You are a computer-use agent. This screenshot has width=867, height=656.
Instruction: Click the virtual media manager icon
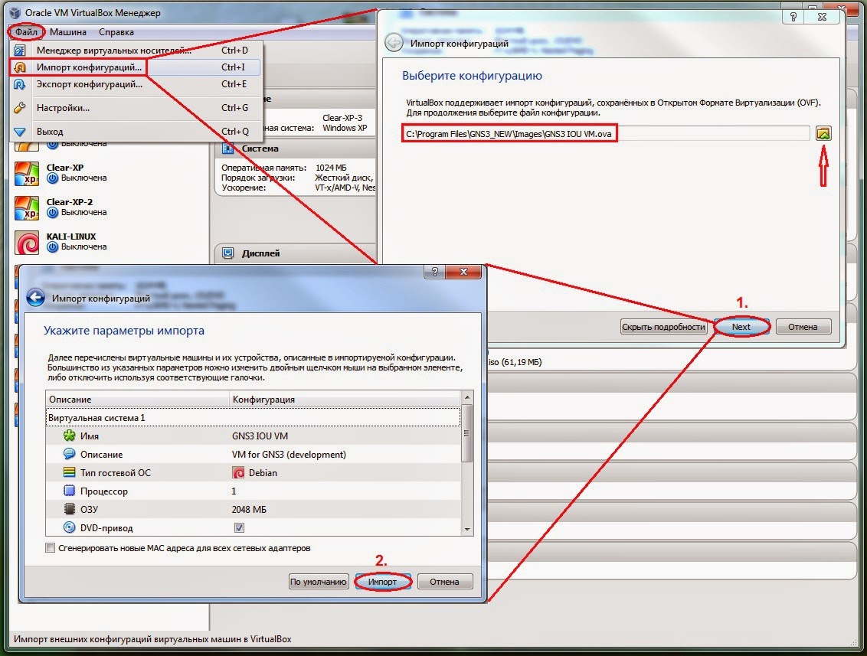point(20,51)
